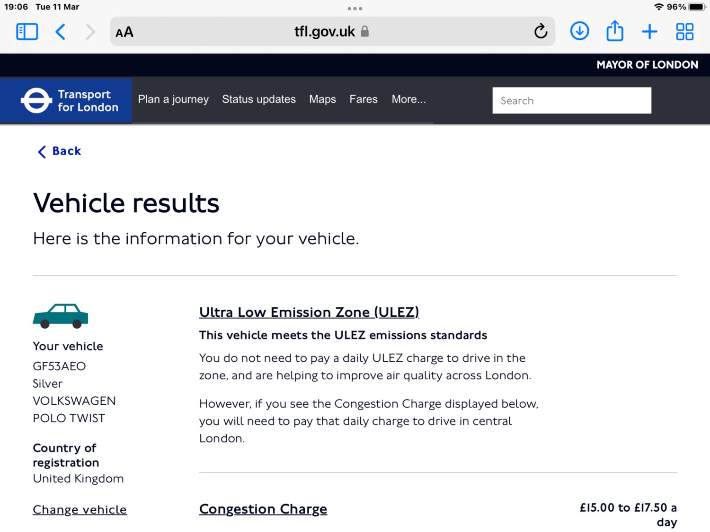Tap the tfl.gov.uk address bar

pos(332,31)
